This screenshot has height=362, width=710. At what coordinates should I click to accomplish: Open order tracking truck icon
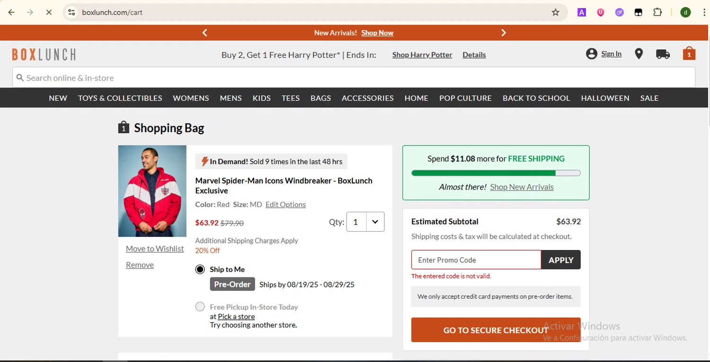pos(663,54)
